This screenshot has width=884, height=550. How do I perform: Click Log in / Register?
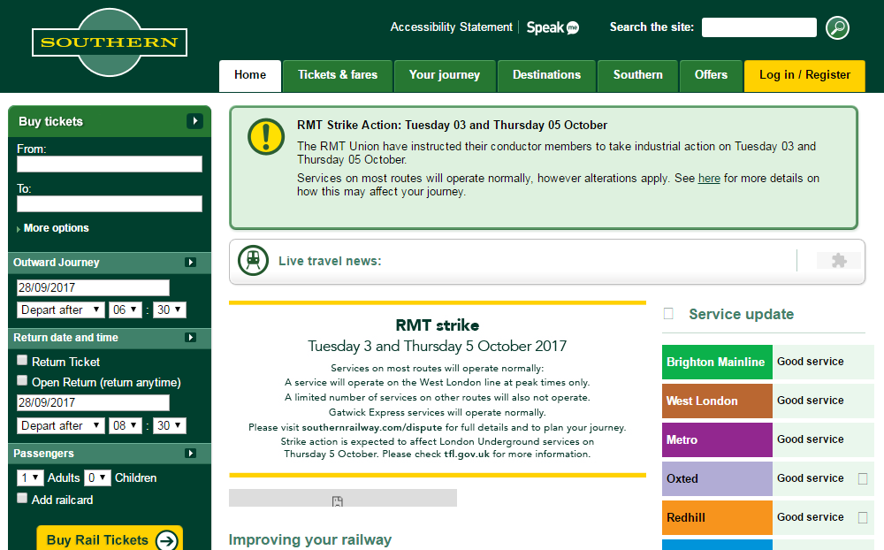pos(804,75)
